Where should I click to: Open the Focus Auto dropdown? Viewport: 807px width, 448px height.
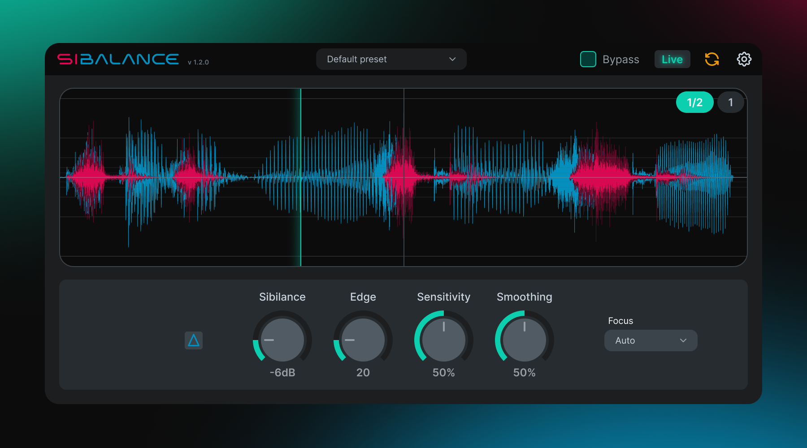click(x=651, y=340)
